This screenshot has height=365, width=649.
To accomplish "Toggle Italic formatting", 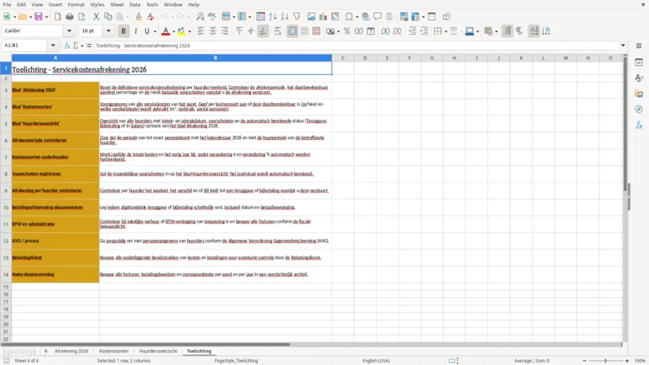I will click(x=136, y=31).
